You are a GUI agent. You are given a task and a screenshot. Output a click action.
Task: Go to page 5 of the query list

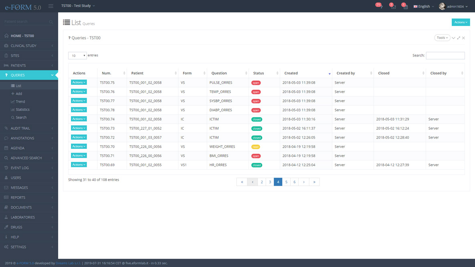click(x=286, y=182)
